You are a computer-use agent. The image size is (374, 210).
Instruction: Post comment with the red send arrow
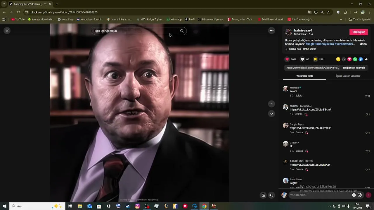coord(368,195)
